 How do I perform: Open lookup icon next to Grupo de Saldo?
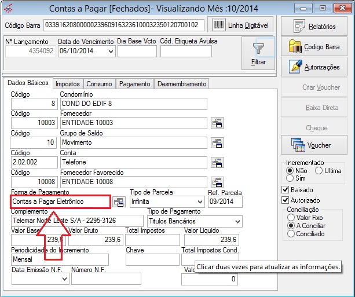point(217,142)
